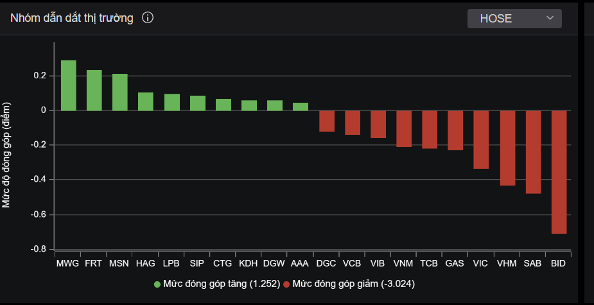Click the red legend dot

[x=286, y=283]
